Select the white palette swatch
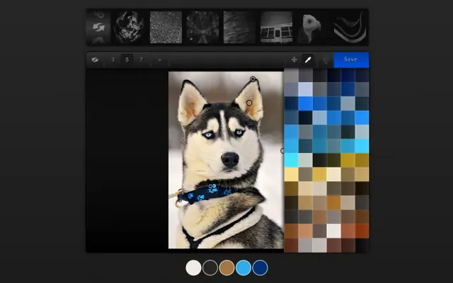The width and height of the screenshot is (453, 283). (x=193, y=267)
